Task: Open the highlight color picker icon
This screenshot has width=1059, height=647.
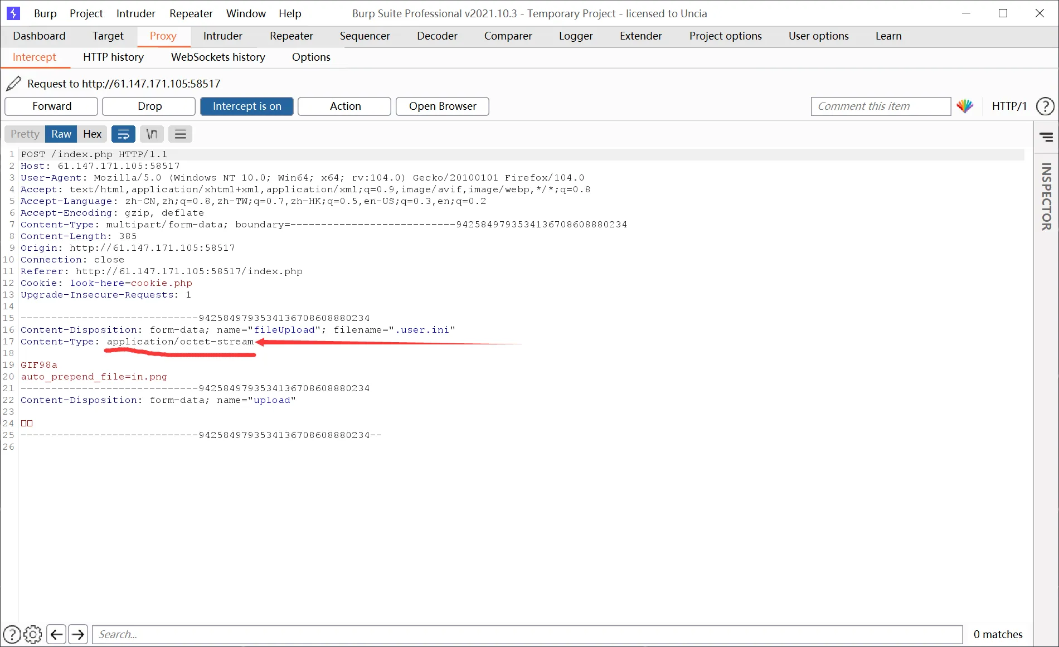Action: pos(965,106)
